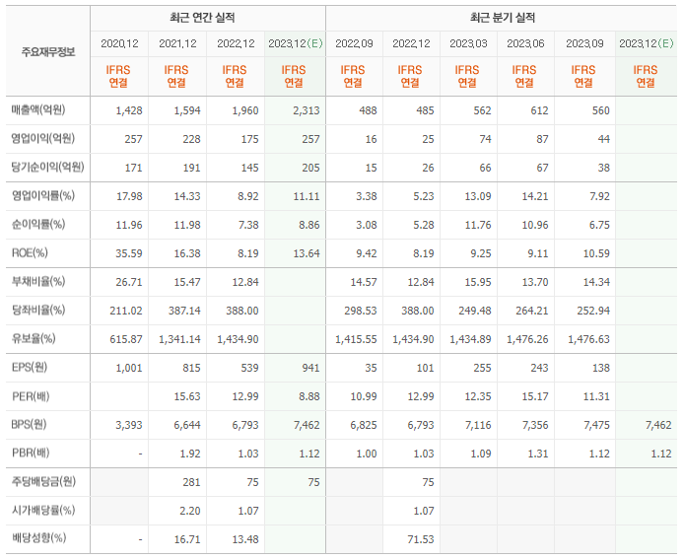Click the 당기순이익 value 191
Image resolution: width=684 pixels, height=559 pixels.
(191, 168)
